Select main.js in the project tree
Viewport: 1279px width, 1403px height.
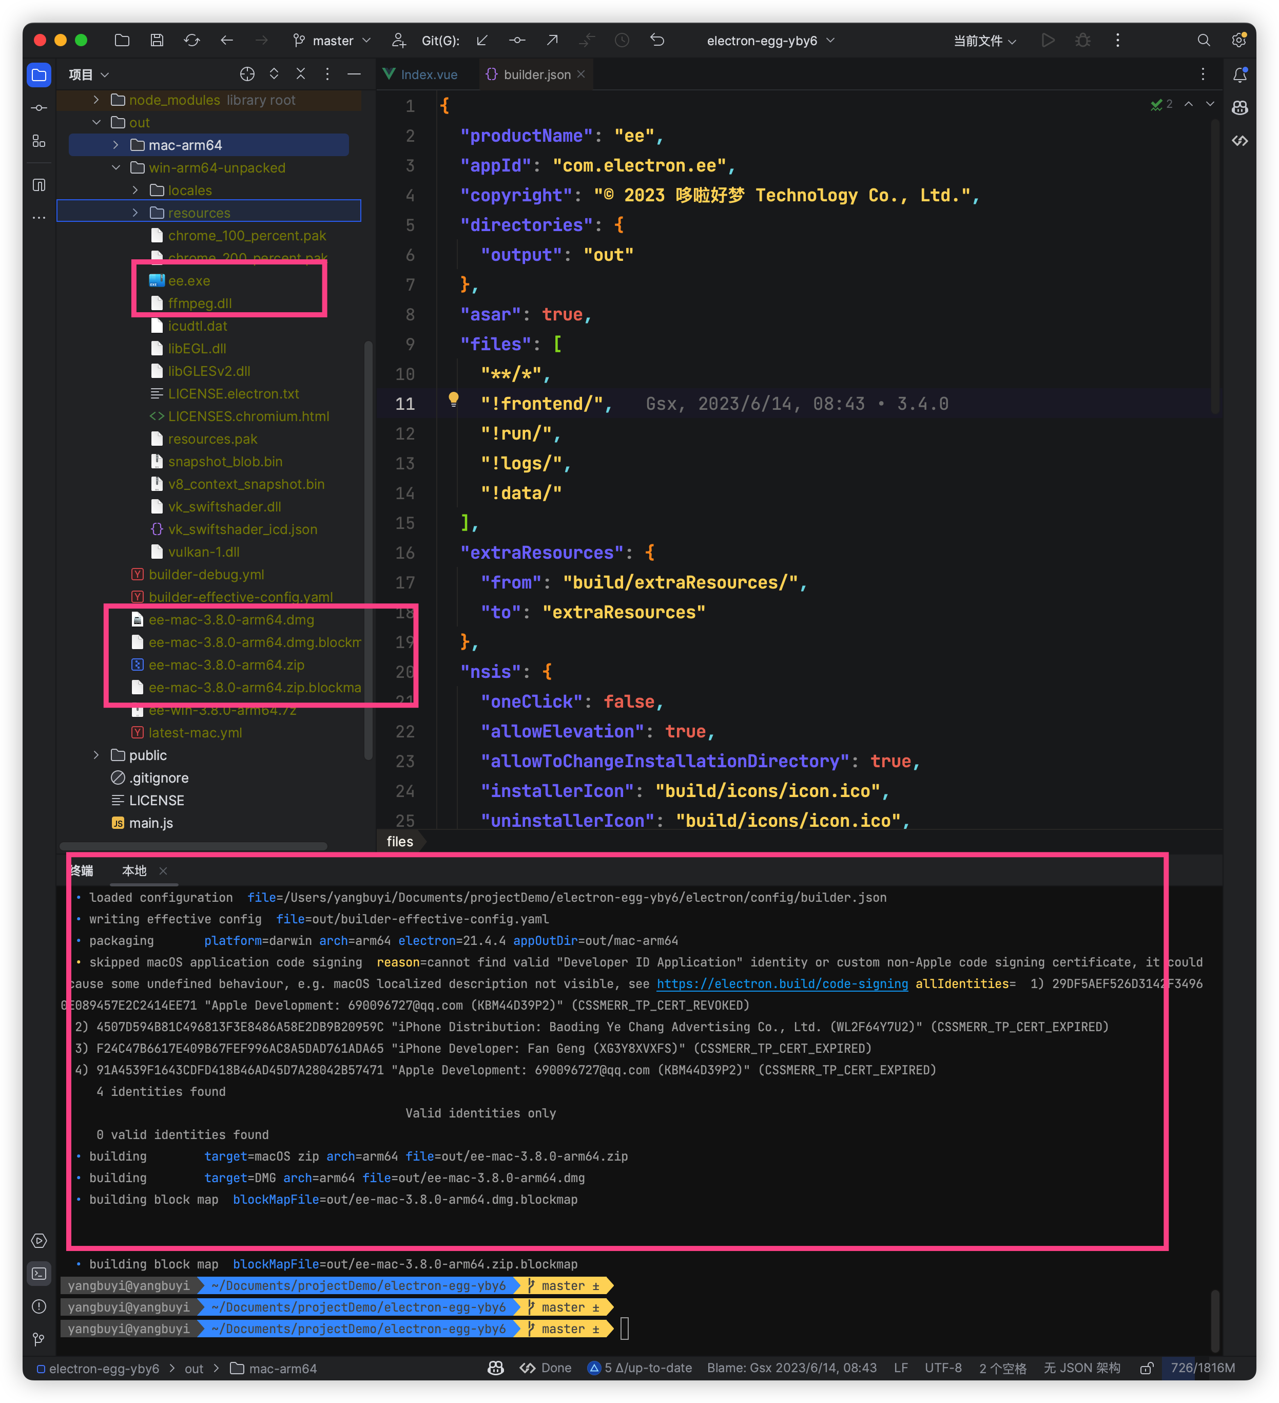click(151, 823)
